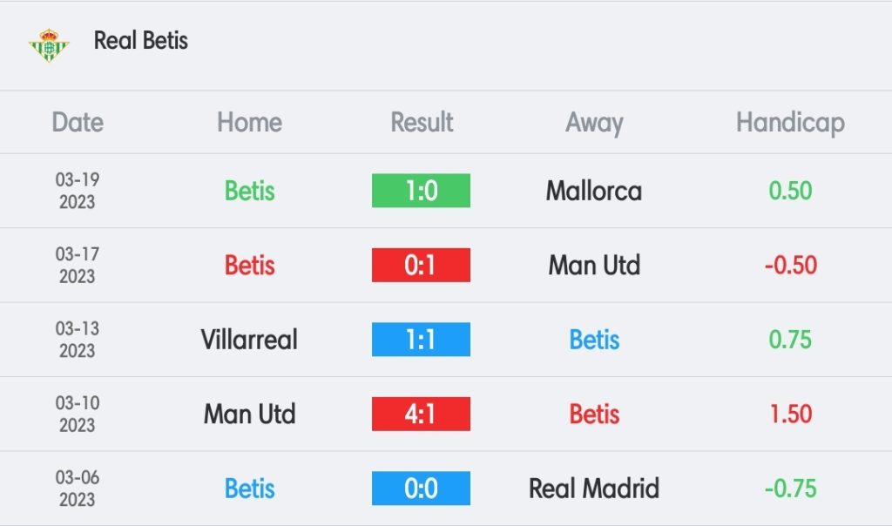The width and height of the screenshot is (892, 526).
Task: Click Man Utd in the Home column
Action: [x=249, y=414]
